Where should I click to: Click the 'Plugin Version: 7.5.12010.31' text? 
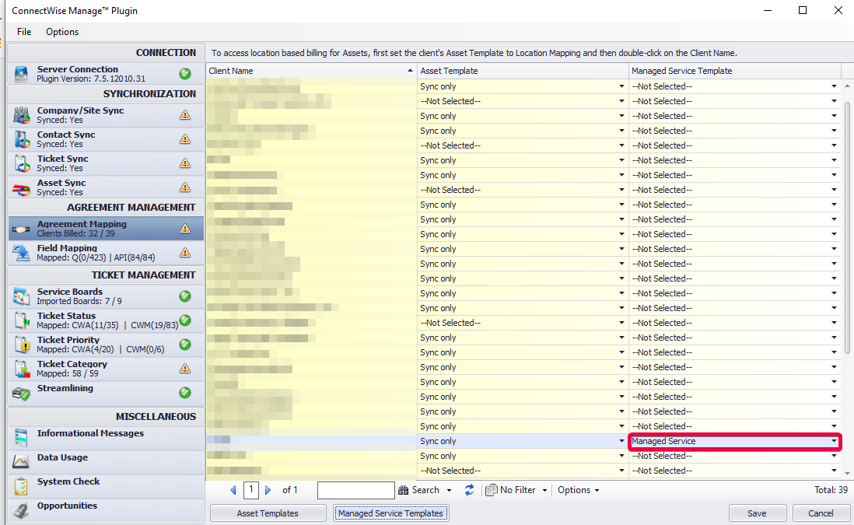[91, 79]
